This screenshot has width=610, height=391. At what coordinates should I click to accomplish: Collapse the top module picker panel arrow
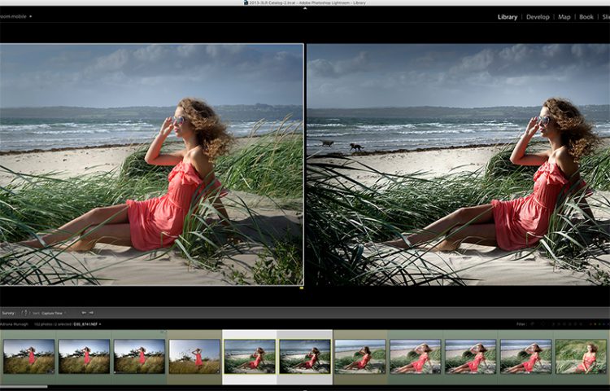[305, 7]
